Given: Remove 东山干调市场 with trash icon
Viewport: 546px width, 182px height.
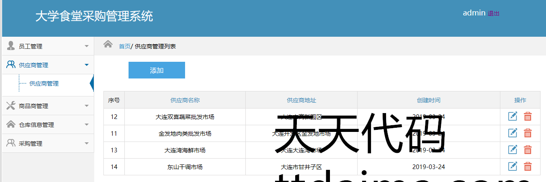Looking at the screenshot, I should tap(528, 167).
